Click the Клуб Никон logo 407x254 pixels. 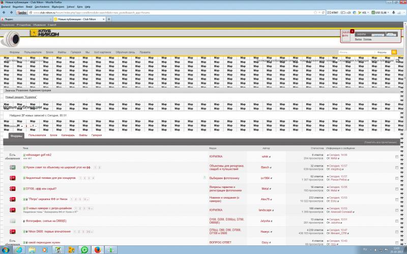click(44, 33)
